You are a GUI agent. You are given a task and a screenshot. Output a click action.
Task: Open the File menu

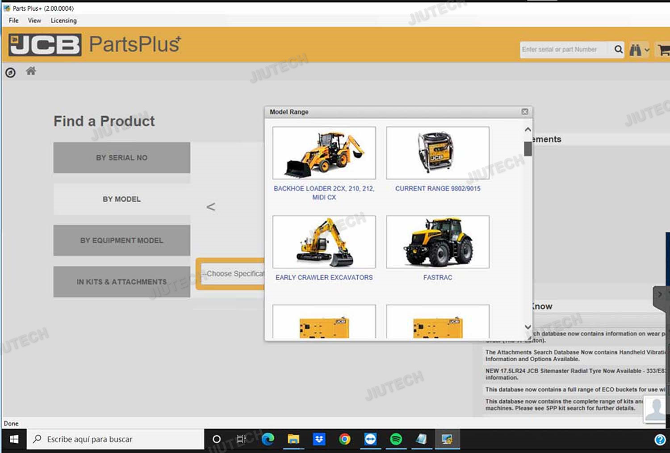(14, 21)
